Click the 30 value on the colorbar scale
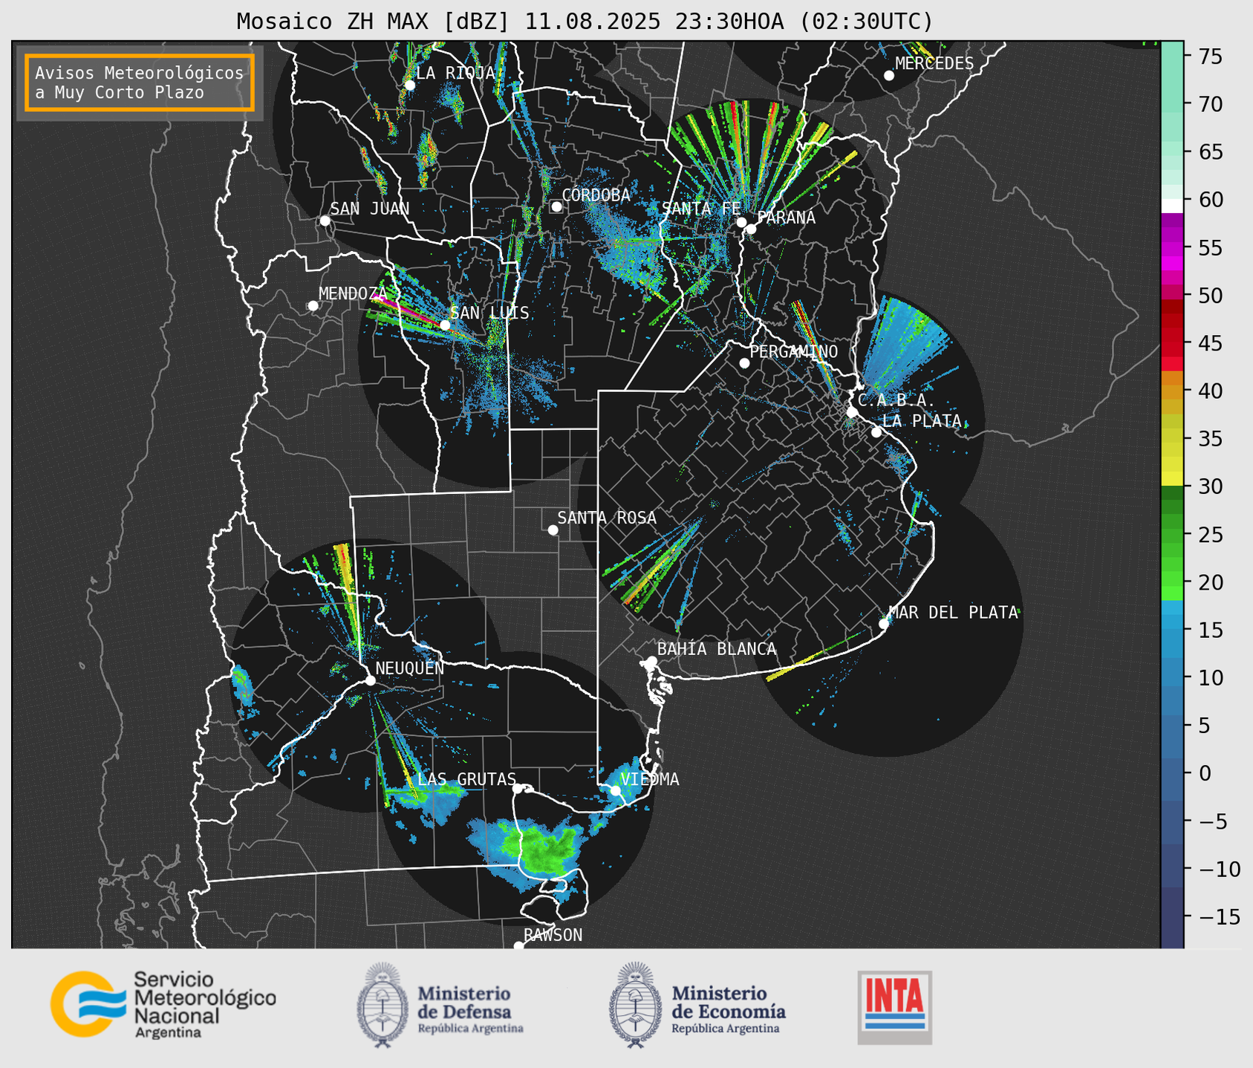This screenshot has height=1068, width=1253. point(1210,486)
